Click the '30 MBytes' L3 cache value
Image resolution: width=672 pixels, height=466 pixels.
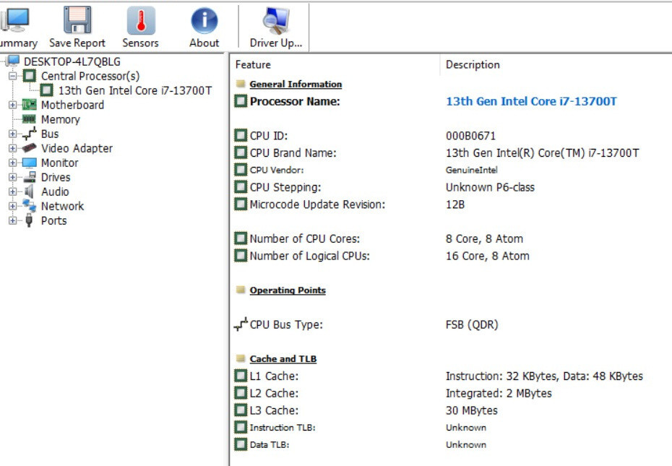[x=471, y=410]
